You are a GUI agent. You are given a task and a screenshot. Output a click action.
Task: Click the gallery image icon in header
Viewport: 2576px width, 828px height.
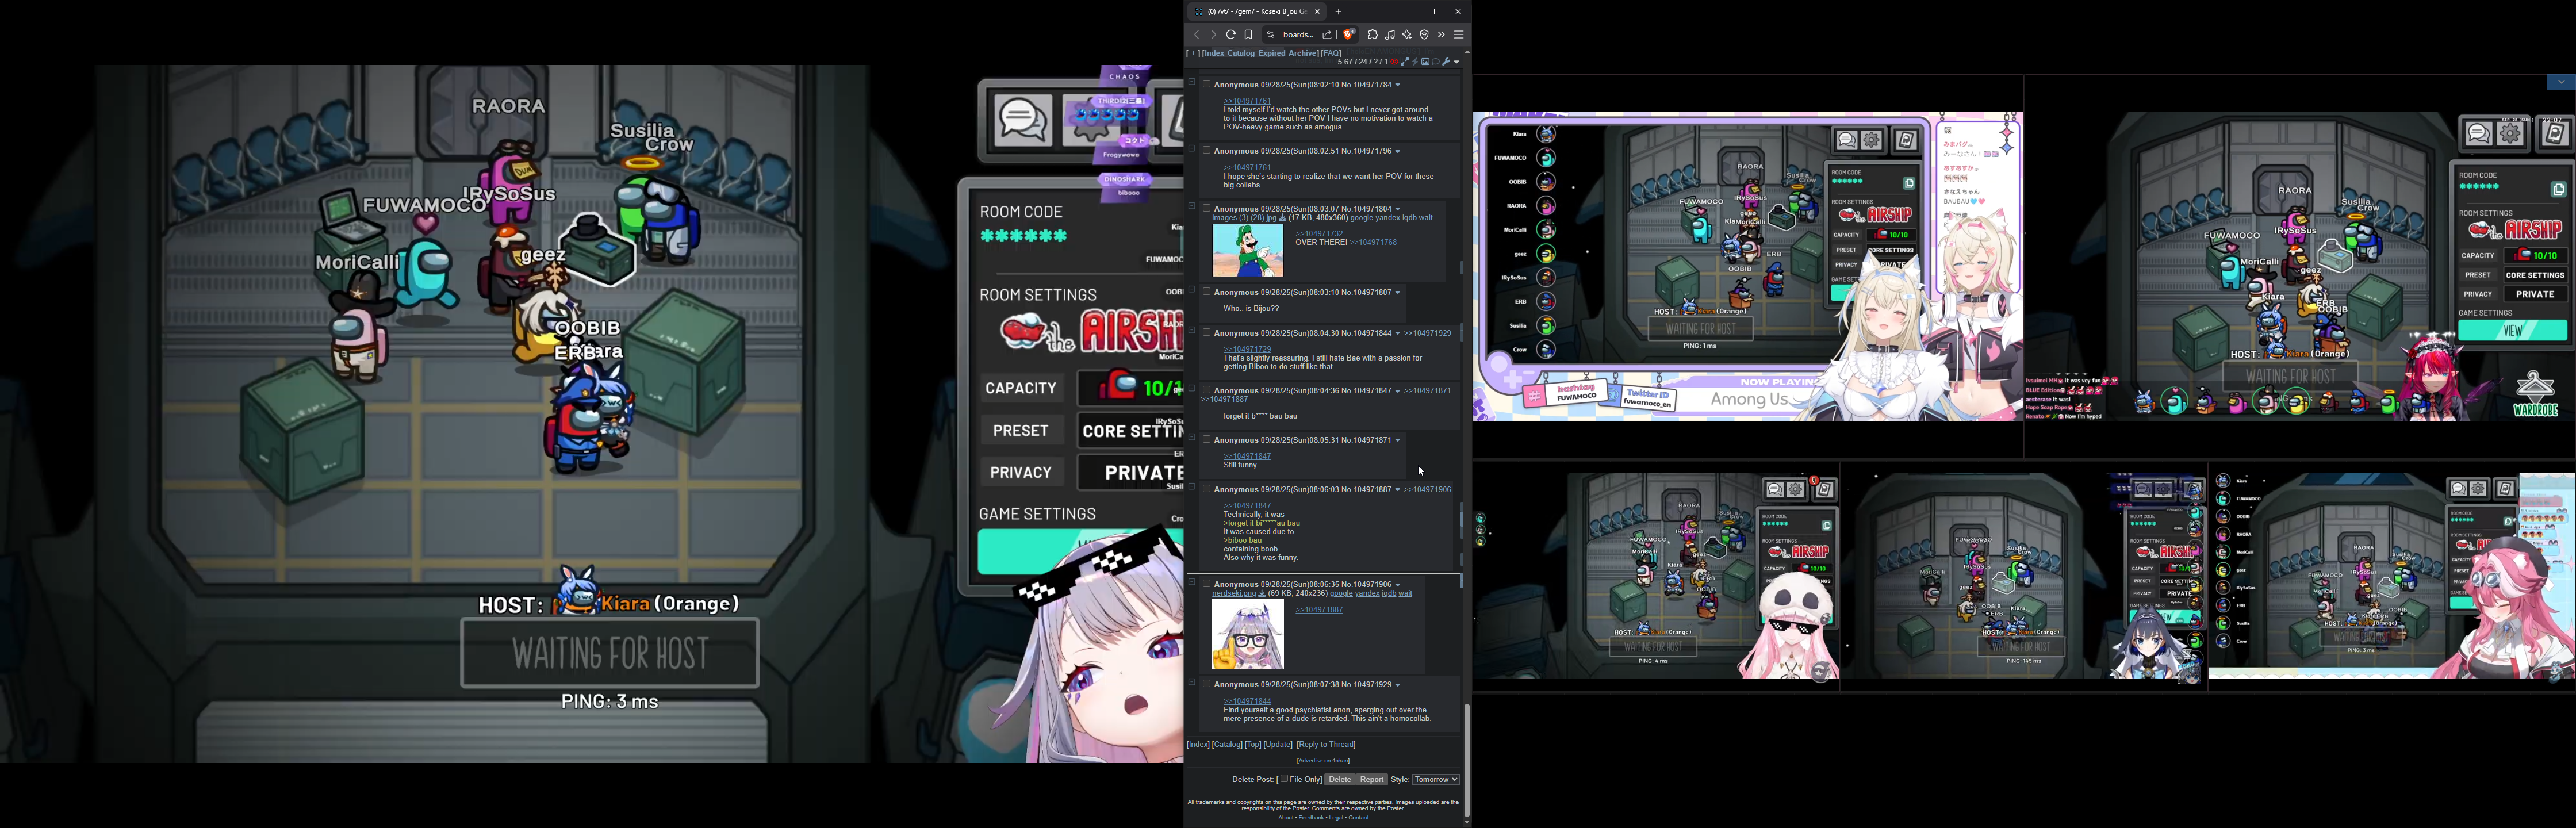[x=1425, y=62]
